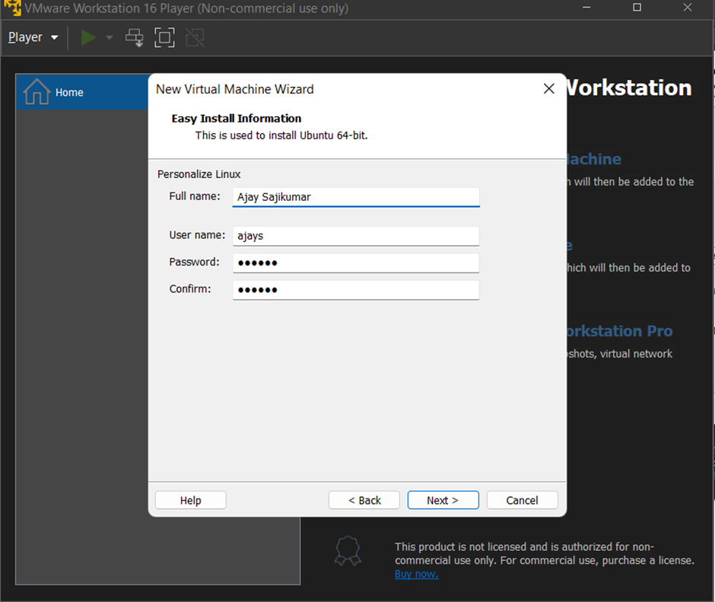Viewport: 715px width, 602px height.
Task: Go back with the Back button
Action: pos(364,500)
